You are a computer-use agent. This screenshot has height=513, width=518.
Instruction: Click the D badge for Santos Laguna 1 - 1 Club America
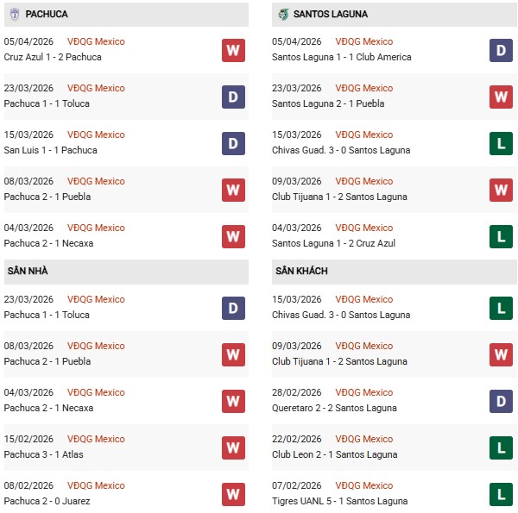(501, 50)
